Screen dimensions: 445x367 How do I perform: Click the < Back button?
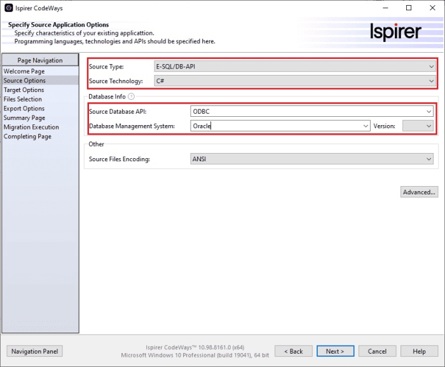tap(293, 351)
